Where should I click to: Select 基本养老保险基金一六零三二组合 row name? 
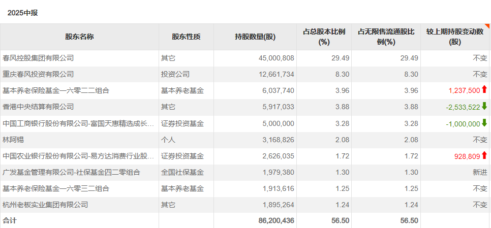pos(56,188)
